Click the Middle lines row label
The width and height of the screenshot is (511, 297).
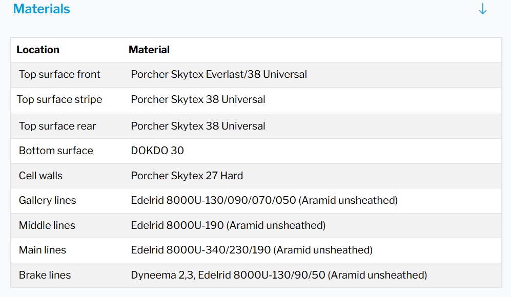pyautogui.click(x=47, y=225)
